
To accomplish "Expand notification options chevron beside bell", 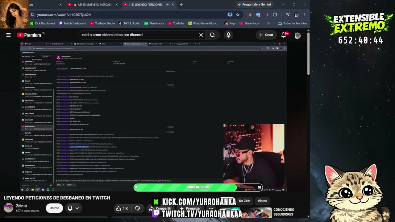I will [x=77, y=208].
